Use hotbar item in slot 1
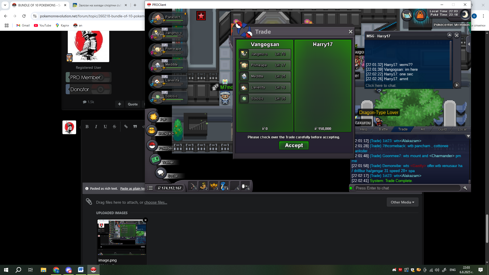This screenshot has height=275, width=489. tap(193, 186)
